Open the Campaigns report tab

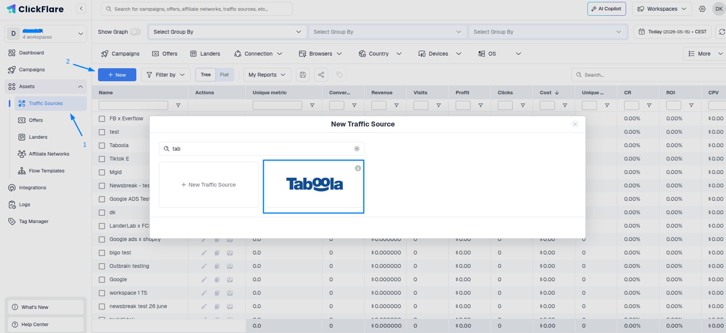point(120,54)
